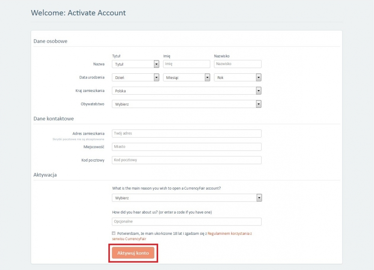Click the arrow on the Rok dropdown
The width and height of the screenshot is (374, 270).
pyautogui.click(x=258, y=77)
